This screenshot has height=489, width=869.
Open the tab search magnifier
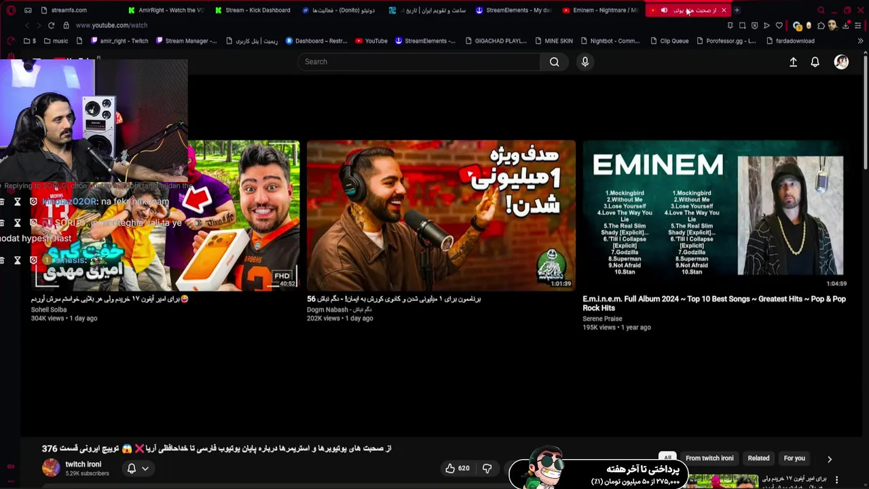pos(821,10)
